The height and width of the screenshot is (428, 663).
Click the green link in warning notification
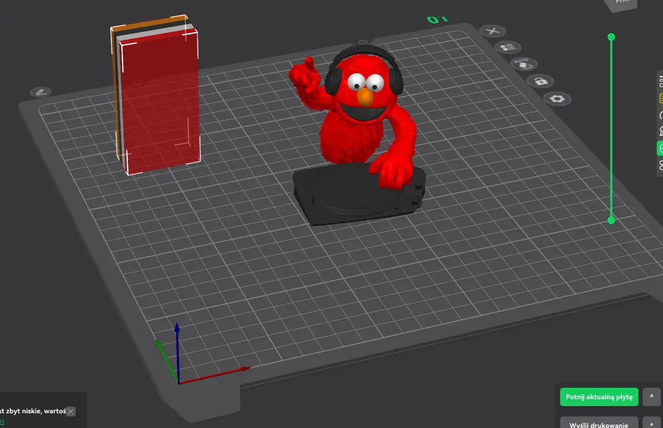[x=2, y=422]
